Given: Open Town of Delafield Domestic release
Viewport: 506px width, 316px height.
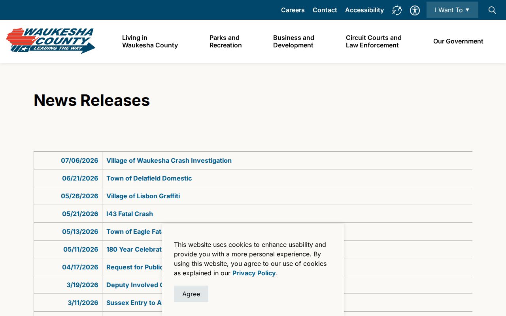Looking at the screenshot, I should click(x=149, y=178).
